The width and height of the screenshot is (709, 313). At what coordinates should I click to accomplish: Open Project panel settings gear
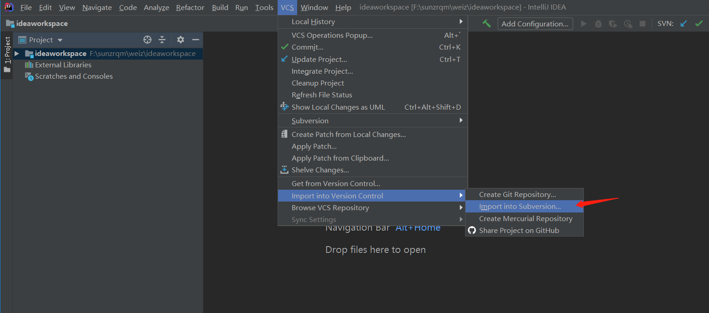[181, 40]
